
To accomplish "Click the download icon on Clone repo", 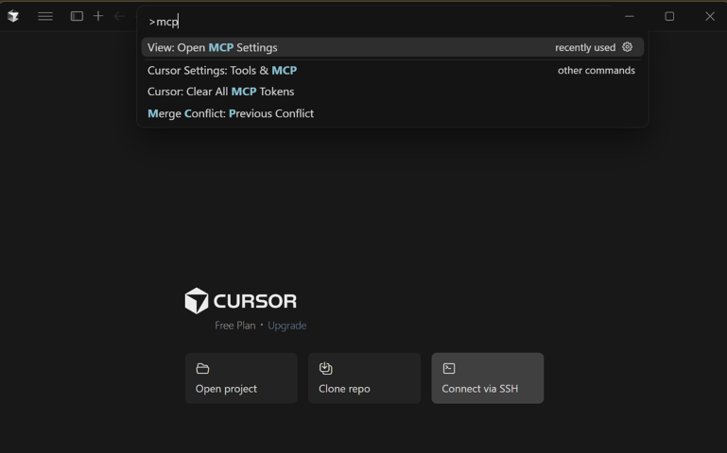I will tap(326, 368).
